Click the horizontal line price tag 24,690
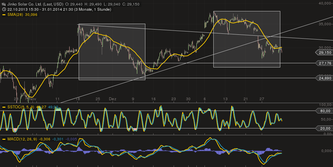333x167 pixels. pos(324,78)
